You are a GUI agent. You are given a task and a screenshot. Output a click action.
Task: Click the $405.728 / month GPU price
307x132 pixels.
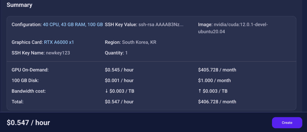tap(217, 70)
